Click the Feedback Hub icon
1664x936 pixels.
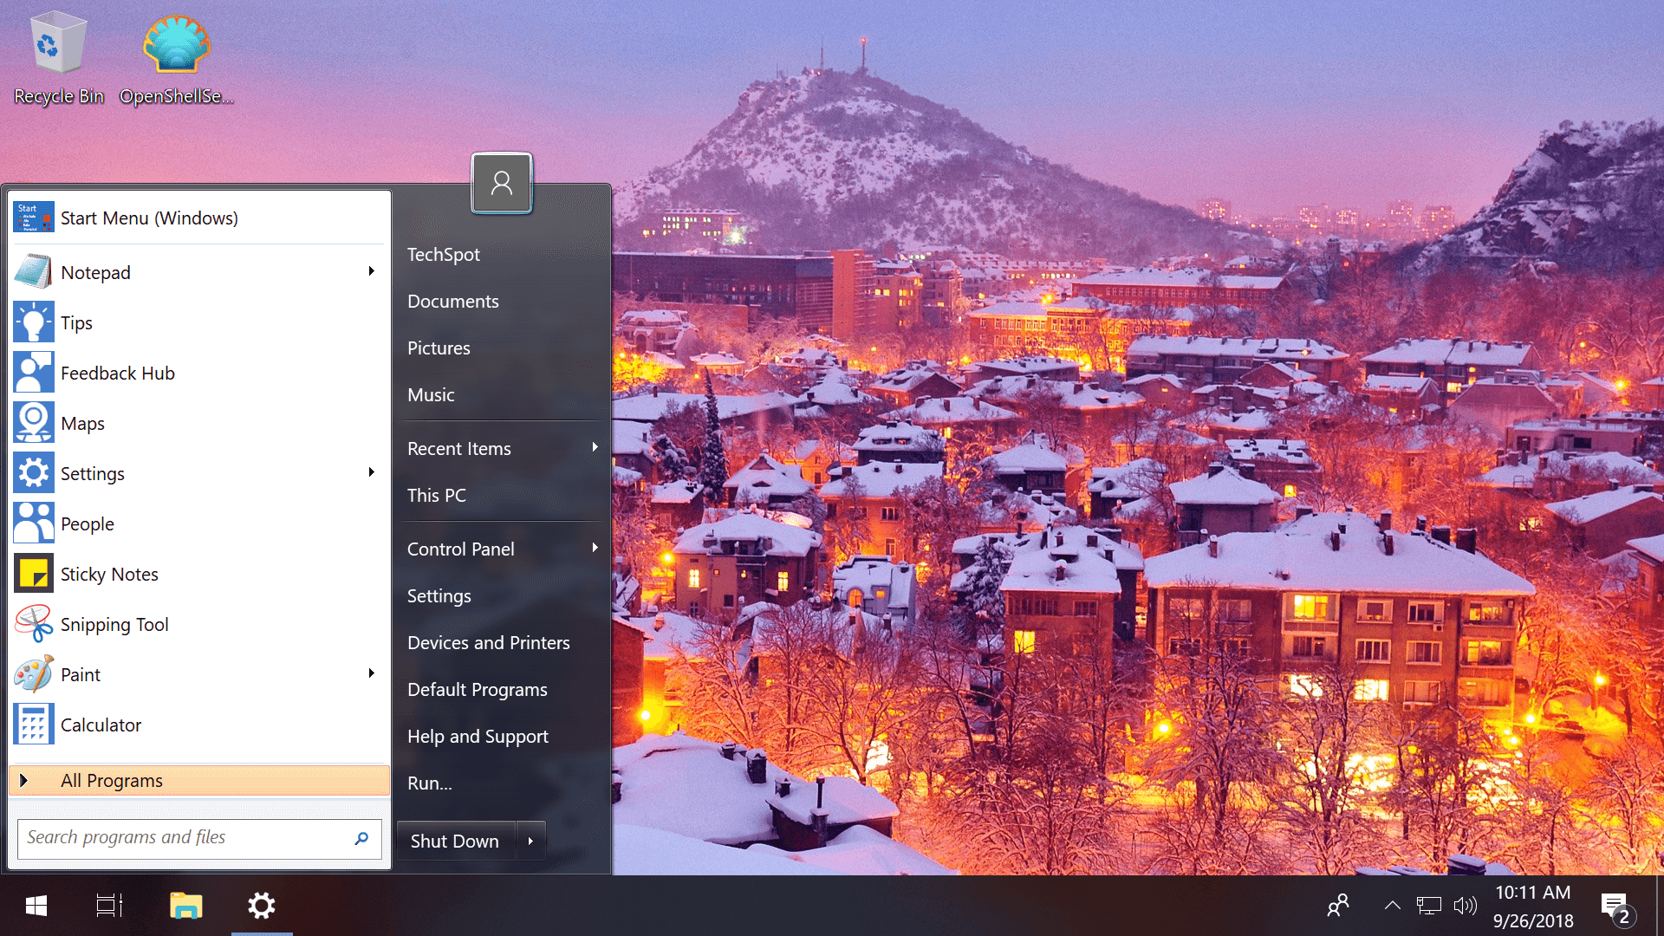34,373
